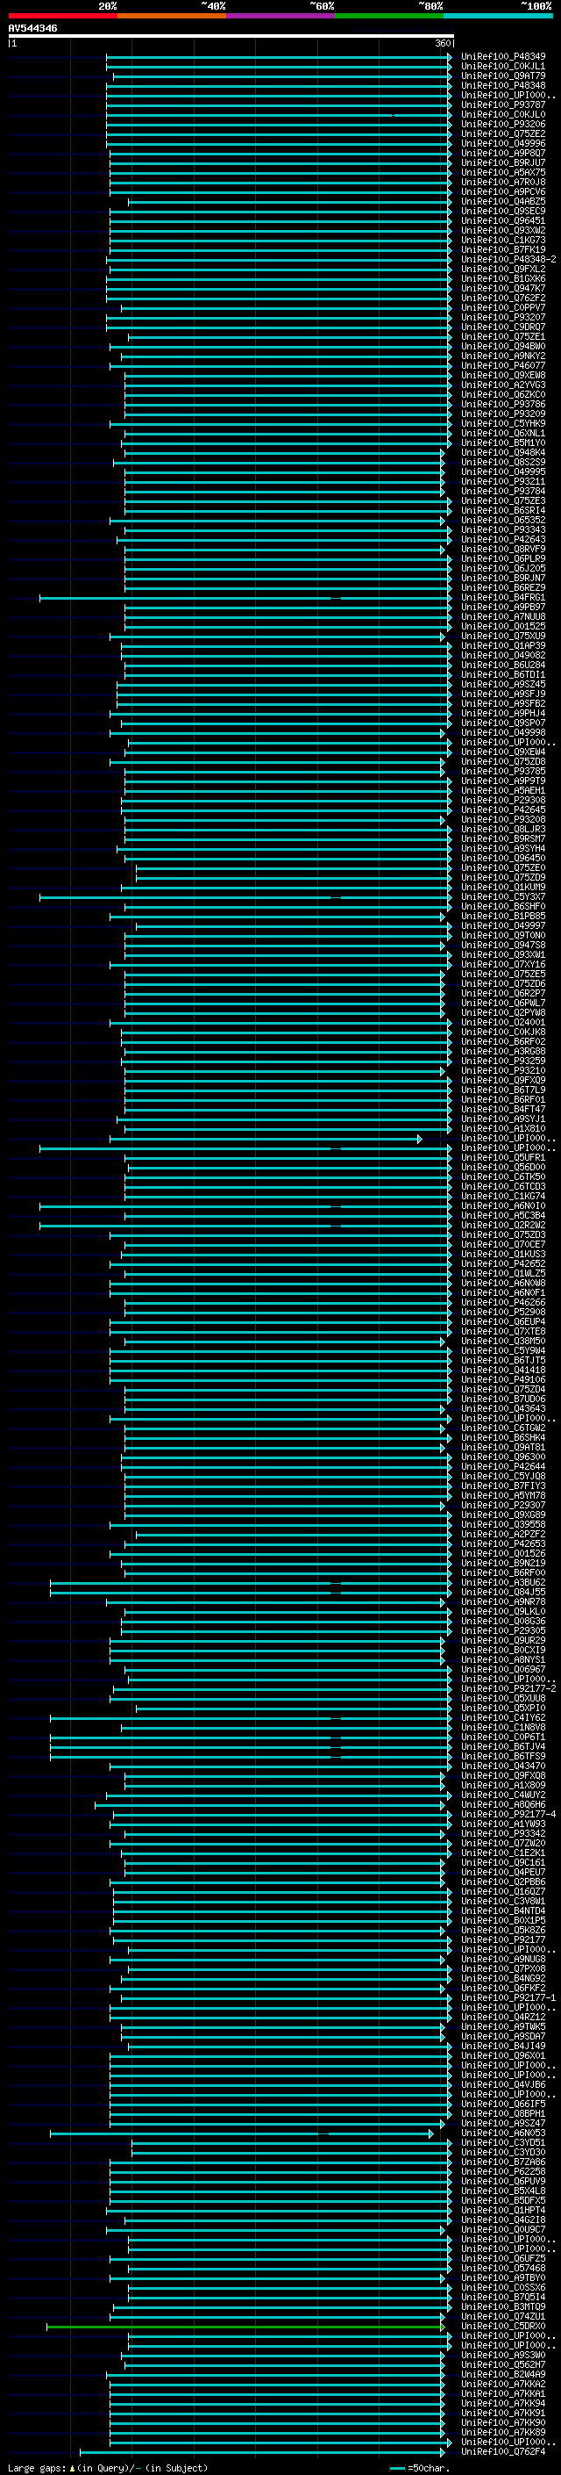Select hit UniRef100_B4FT47

[503, 1109]
